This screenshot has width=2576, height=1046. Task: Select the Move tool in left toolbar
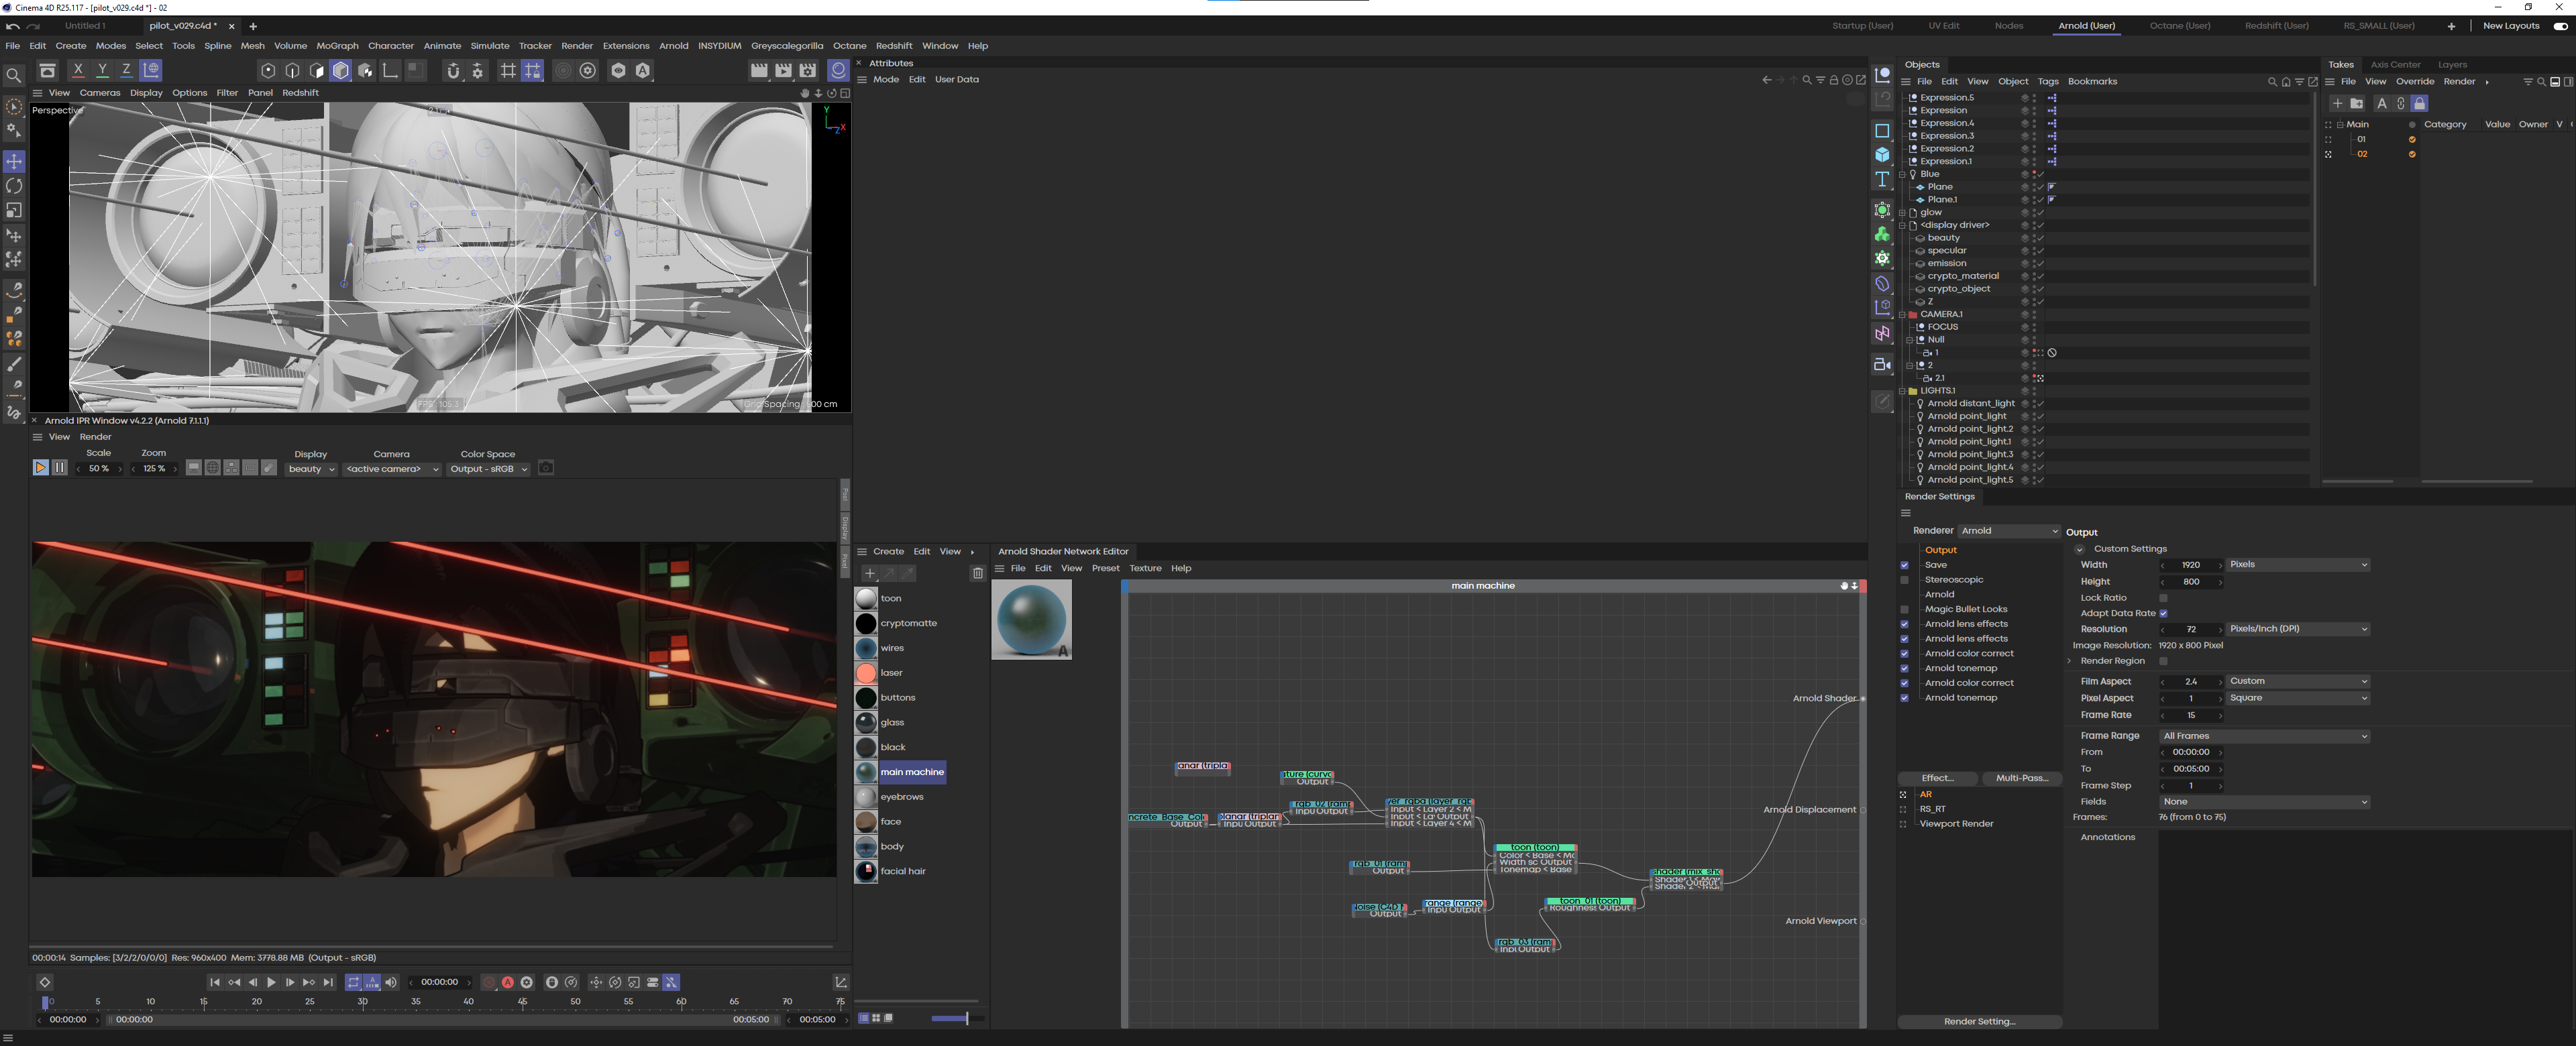tap(14, 161)
